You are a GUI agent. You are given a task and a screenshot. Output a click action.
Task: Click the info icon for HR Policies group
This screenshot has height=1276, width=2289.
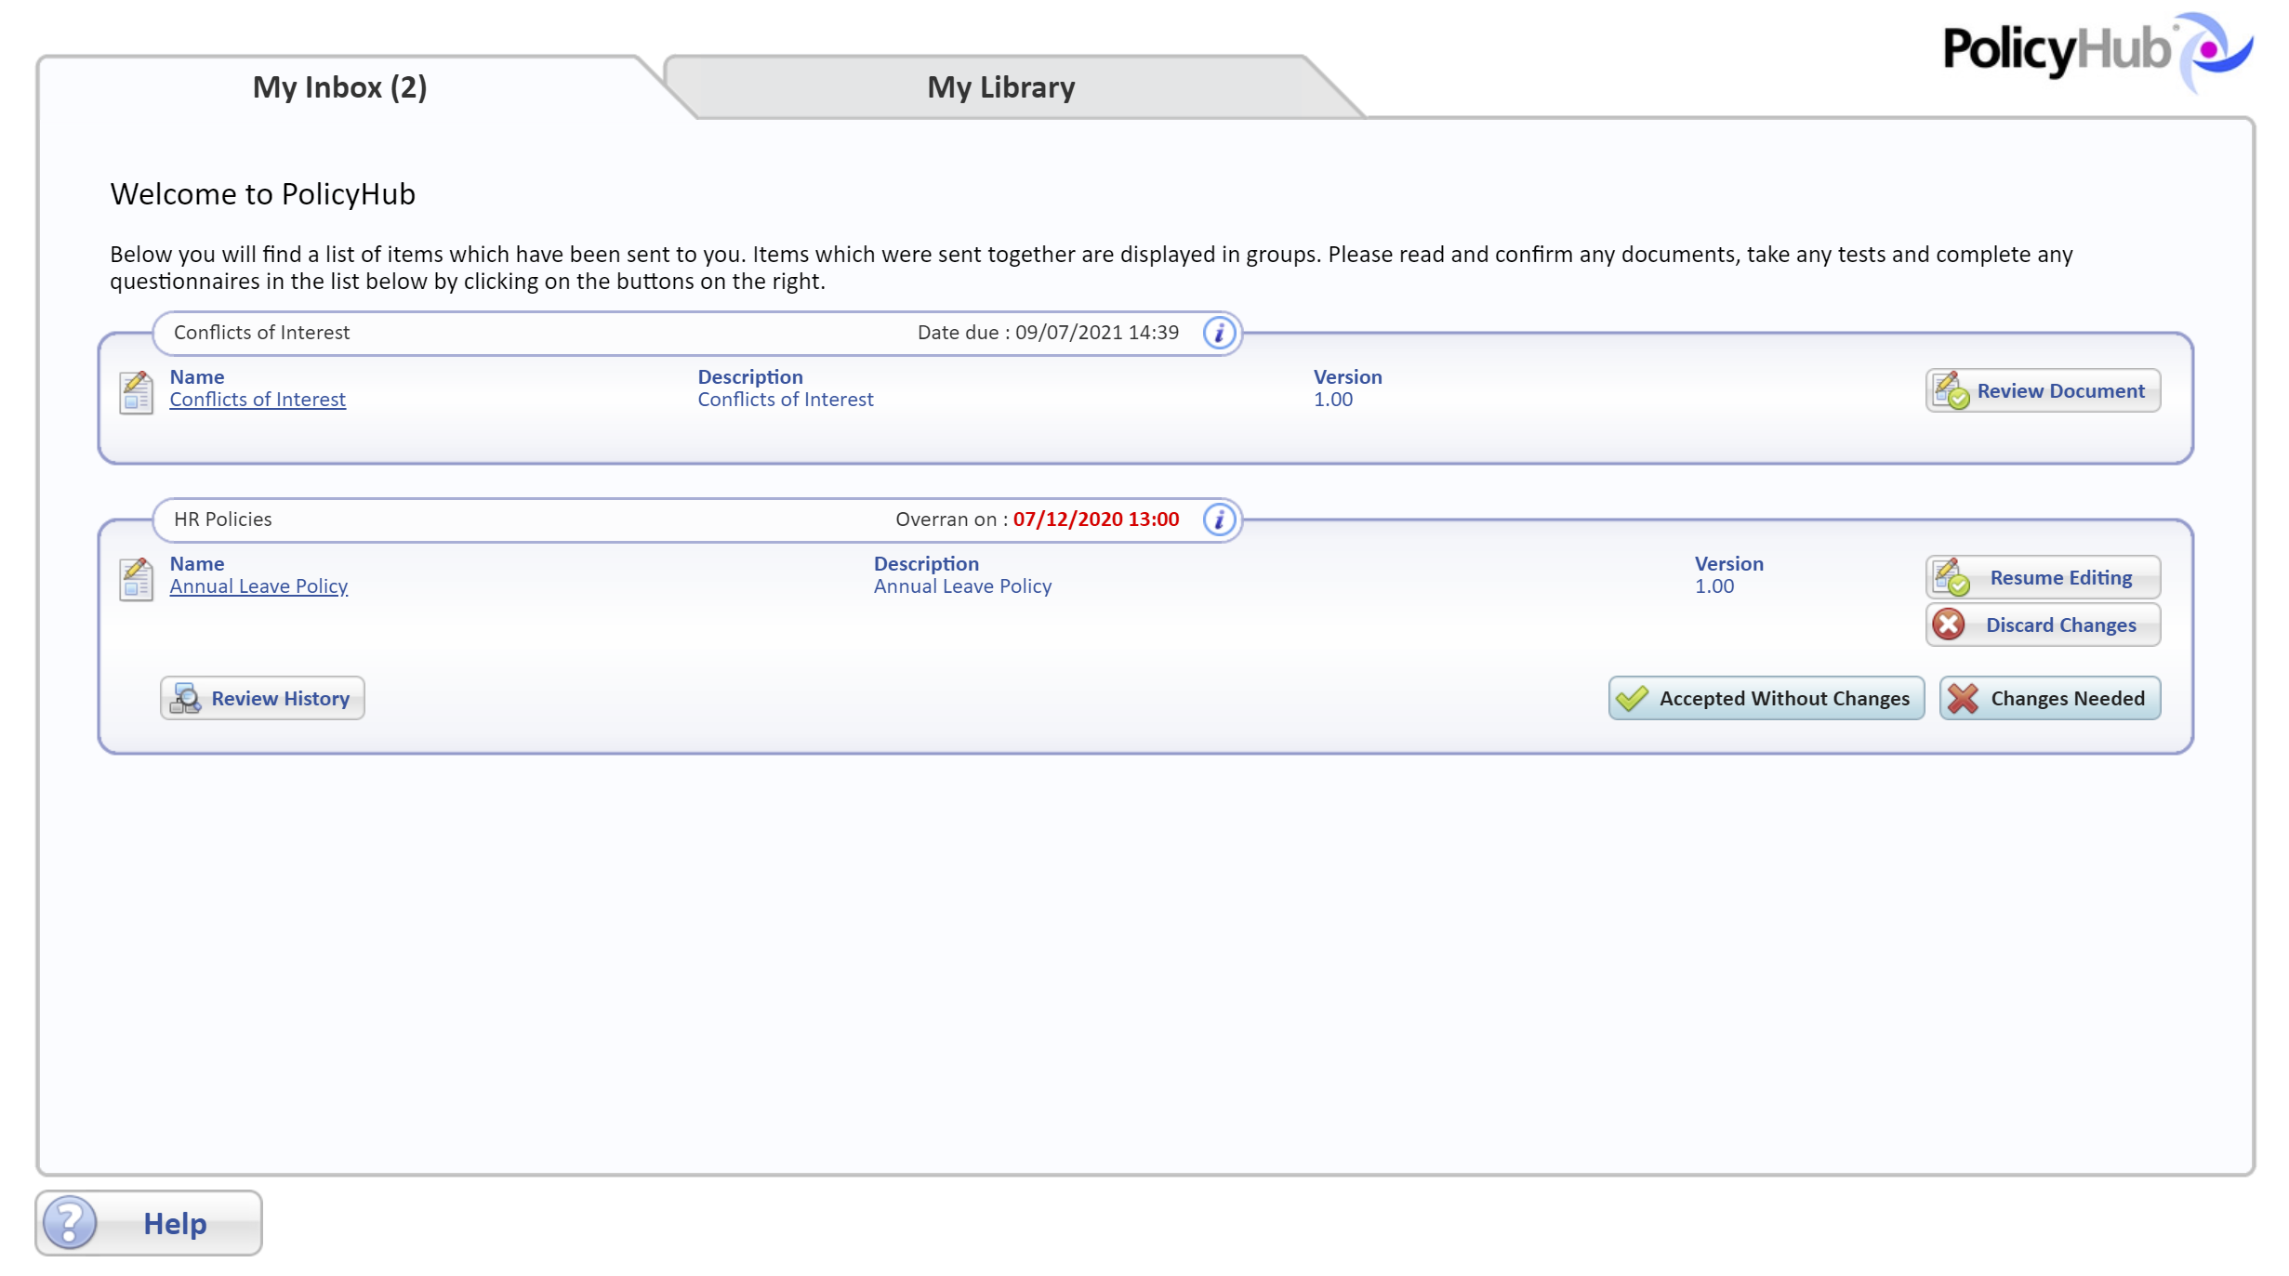coord(1218,520)
